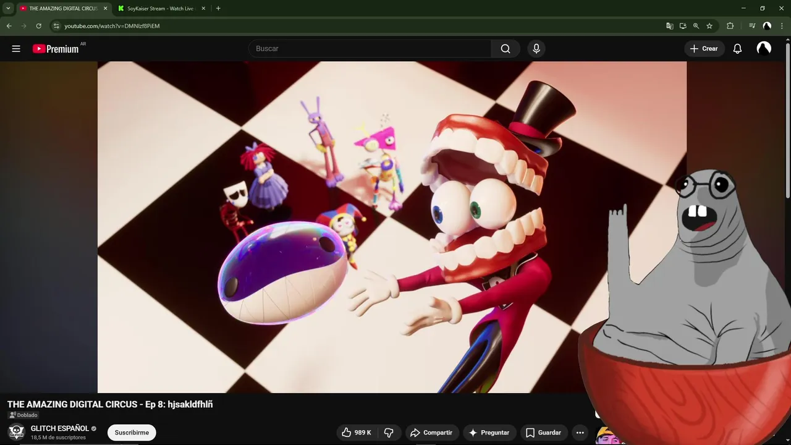Open YouTube notifications bell

[x=737, y=49]
